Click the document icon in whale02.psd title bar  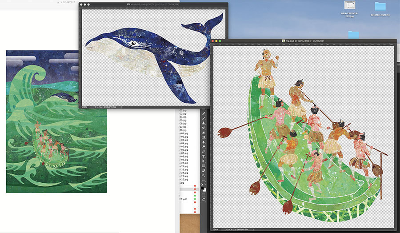tap(128, 4)
